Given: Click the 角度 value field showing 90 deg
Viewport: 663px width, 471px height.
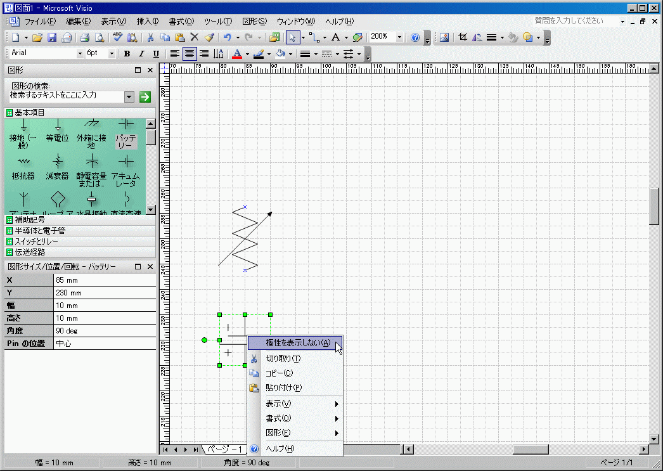Looking at the screenshot, I should click(x=105, y=331).
